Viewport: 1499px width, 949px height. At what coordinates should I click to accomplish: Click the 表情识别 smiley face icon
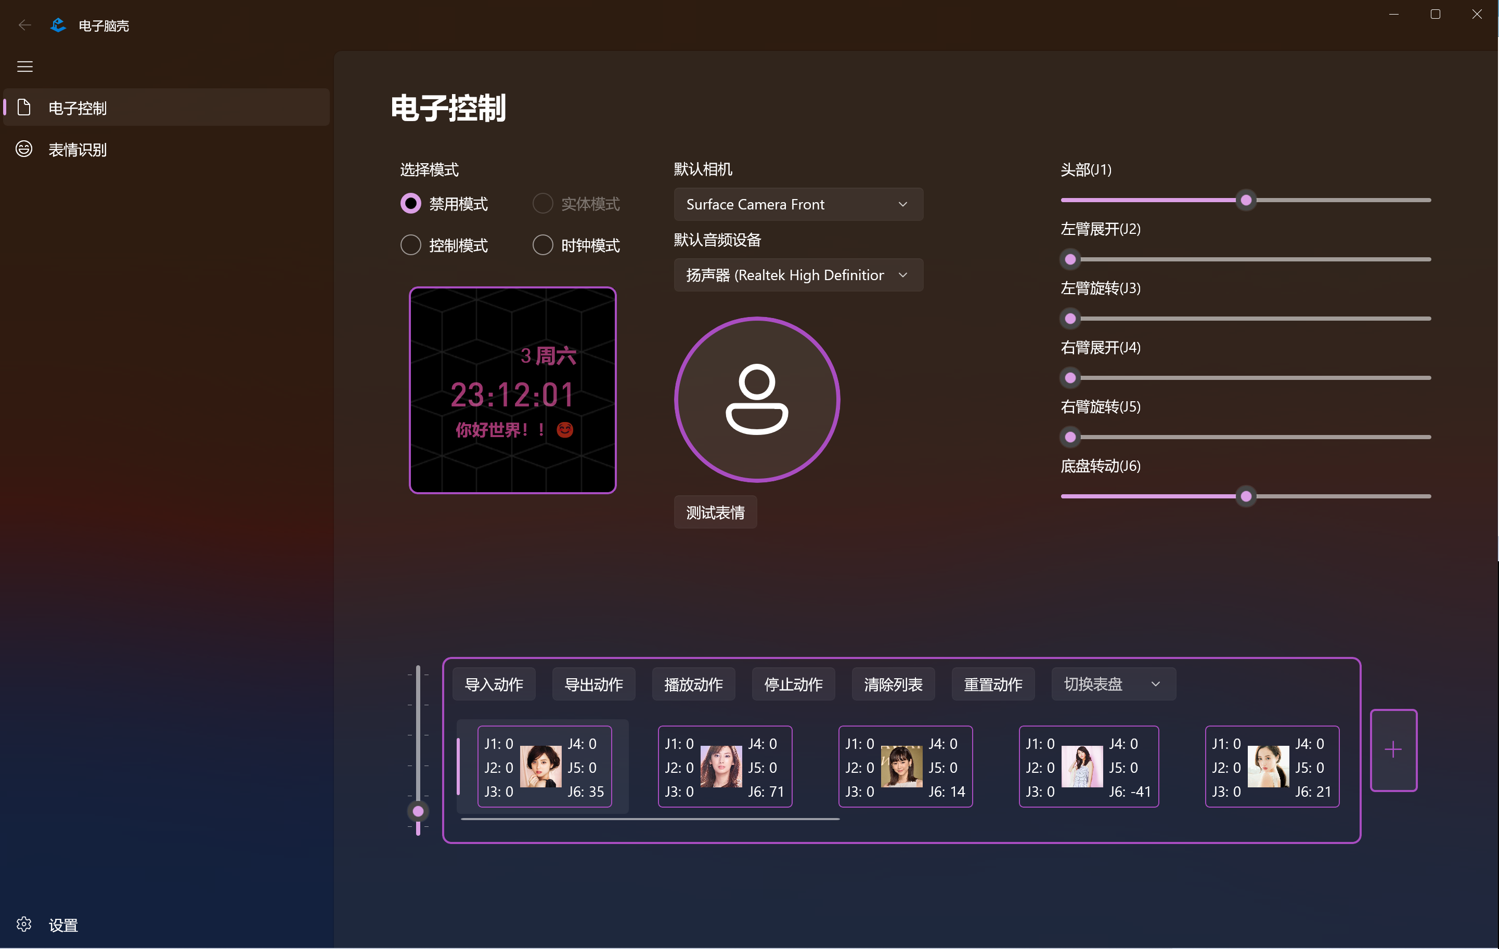coord(23,149)
